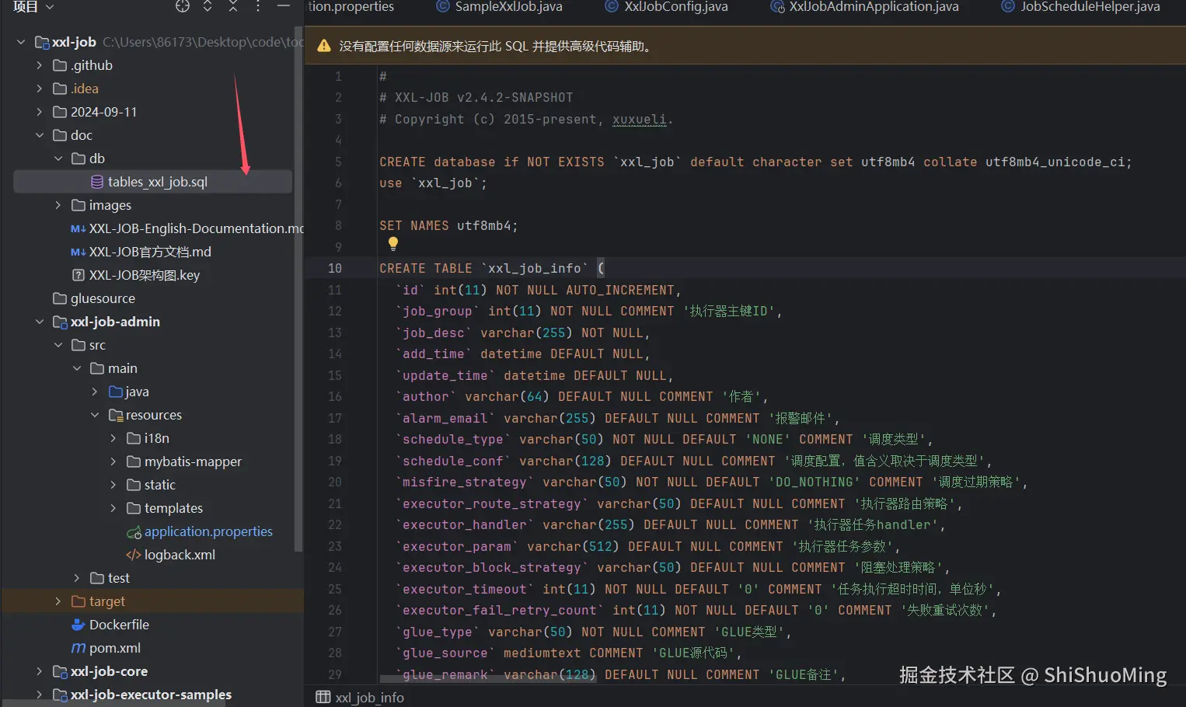Viewport: 1186px width, 707px height.
Task: Click the xxl-job root module folder icon
Action: pyautogui.click(x=42, y=42)
